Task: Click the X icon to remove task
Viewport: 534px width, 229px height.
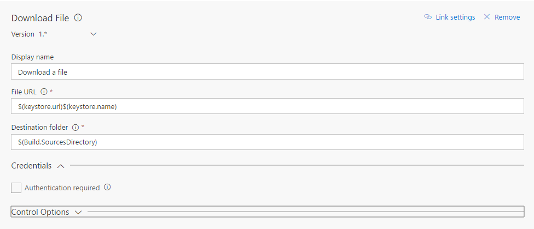Action: [487, 17]
